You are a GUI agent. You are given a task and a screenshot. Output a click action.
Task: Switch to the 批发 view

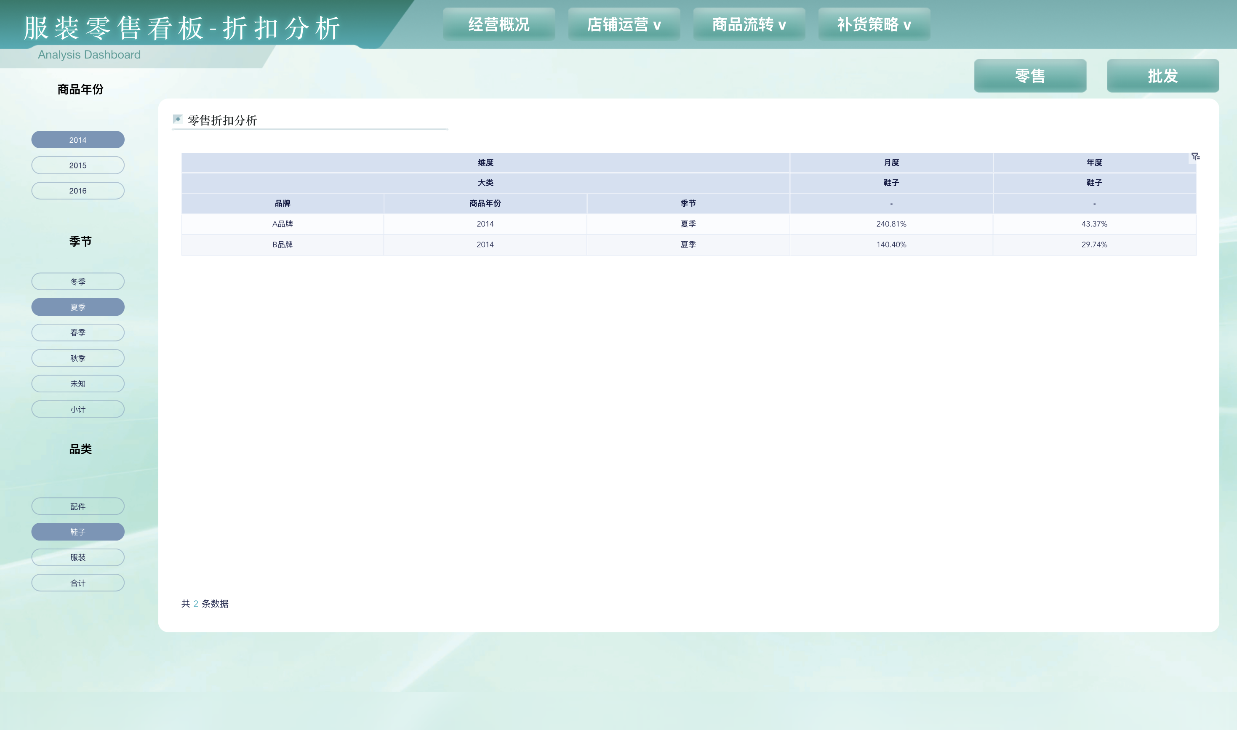(1163, 75)
